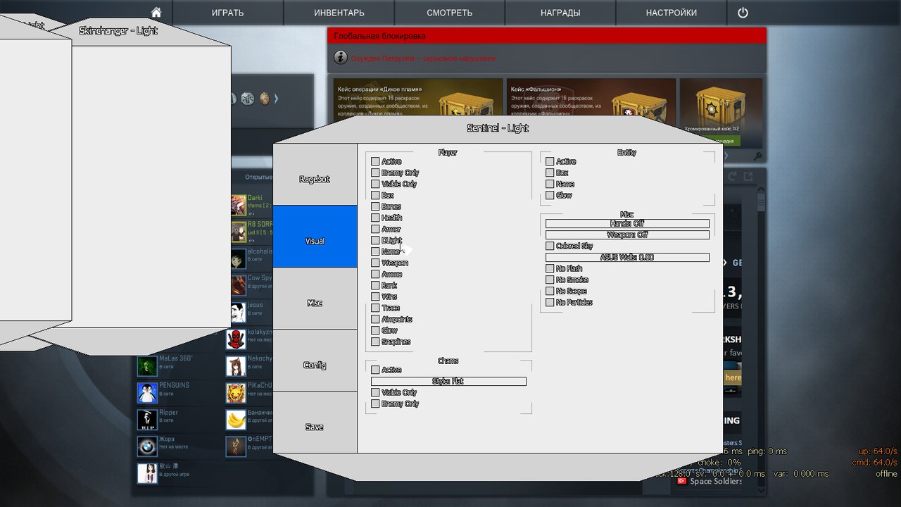This screenshot has width=901, height=507.
Task: Select the Visual tab
Action: [315, 237]
